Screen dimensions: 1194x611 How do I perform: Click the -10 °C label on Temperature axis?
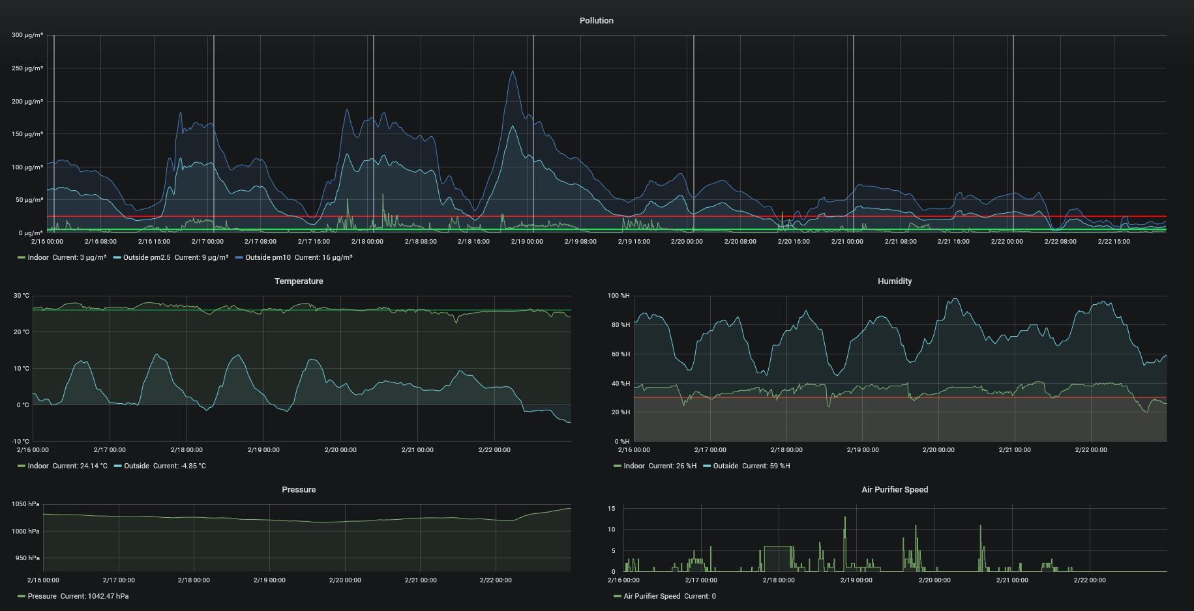click(20, 442)
